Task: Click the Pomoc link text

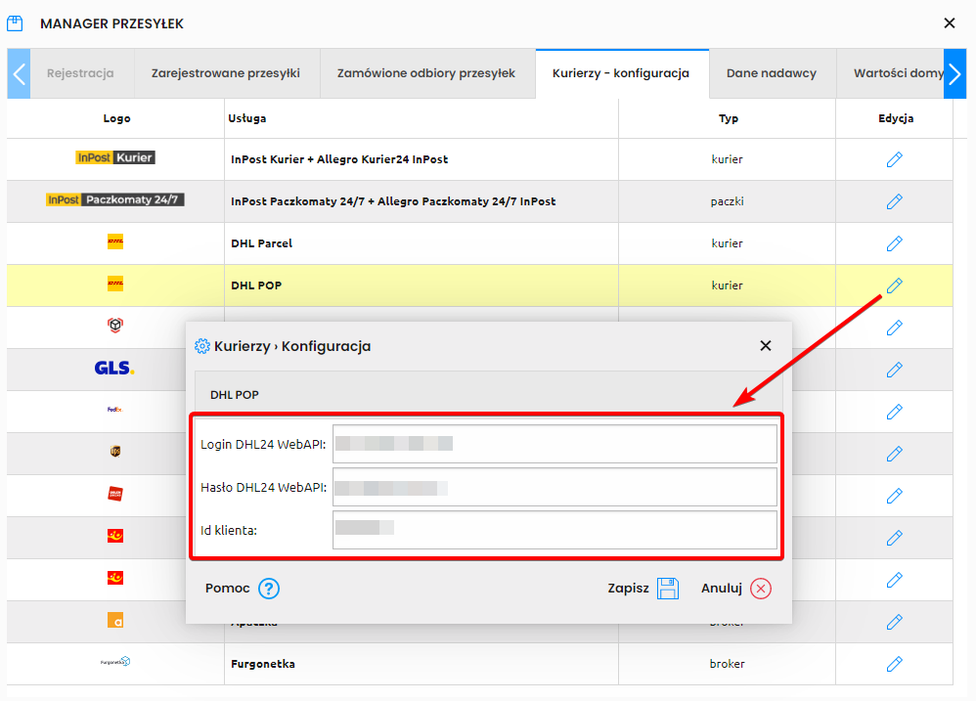Action: 227,589
